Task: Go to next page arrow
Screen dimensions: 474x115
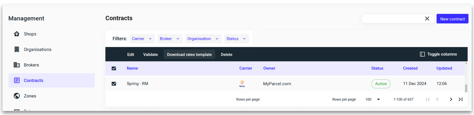Action: [x=451, y=99]
